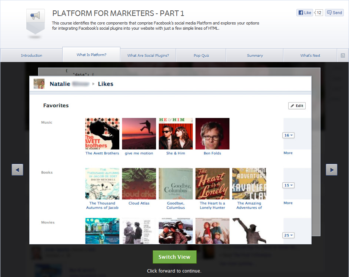Open the What's Next tab
This screenshot has height=277, width=349.
coord(310,55)
